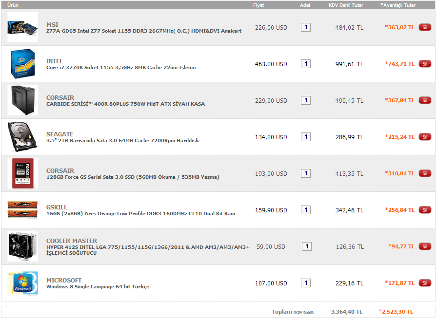Open Intel Core i7 box image
This screenshot has height=319, width=436.
pyautogui.click(x=22, y=64)
